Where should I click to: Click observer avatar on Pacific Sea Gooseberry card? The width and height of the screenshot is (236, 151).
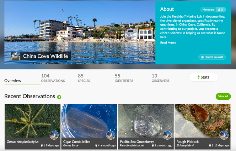(167, 135)
